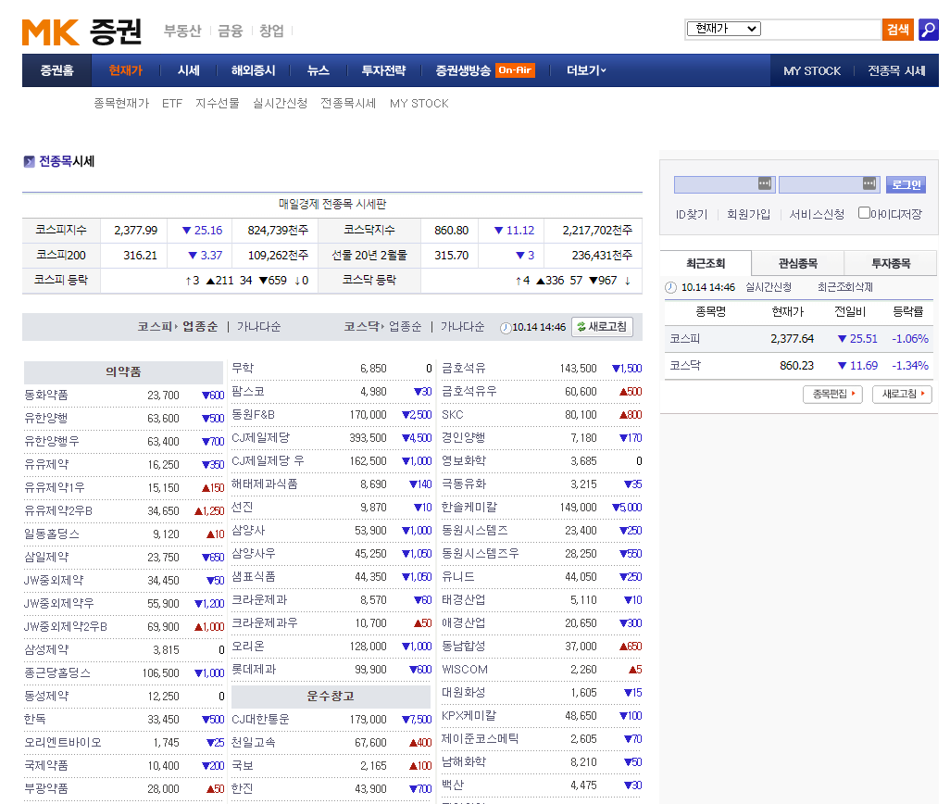The image size is (950, 804).
Task: Open the 한솔케미칼 stock
Action: (x=469, y=507)
